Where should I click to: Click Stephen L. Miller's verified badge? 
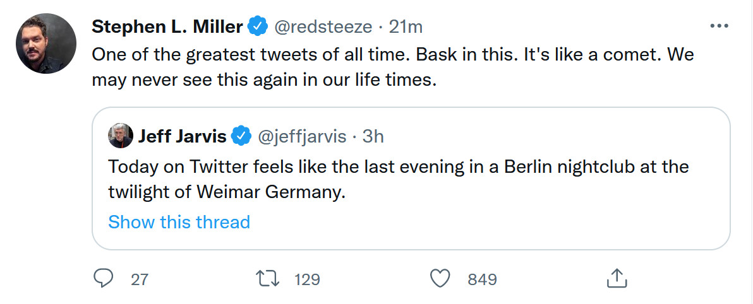(256, 27)
